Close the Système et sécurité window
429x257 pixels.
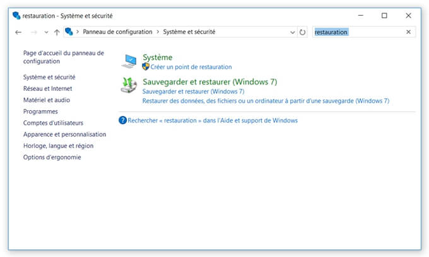pyautogui.click(x=408, y=16)
